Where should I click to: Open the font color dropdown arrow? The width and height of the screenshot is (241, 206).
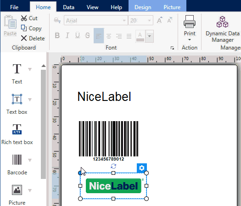click(x=149, y=36)
